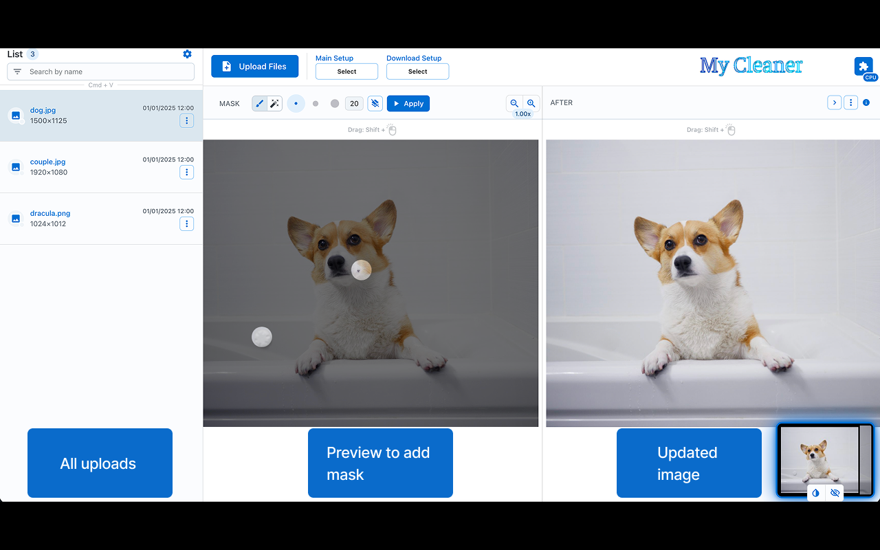Open the info icon in the AFTER panel
The width and height of the screenshot is (880, 550).
point(866,102)
